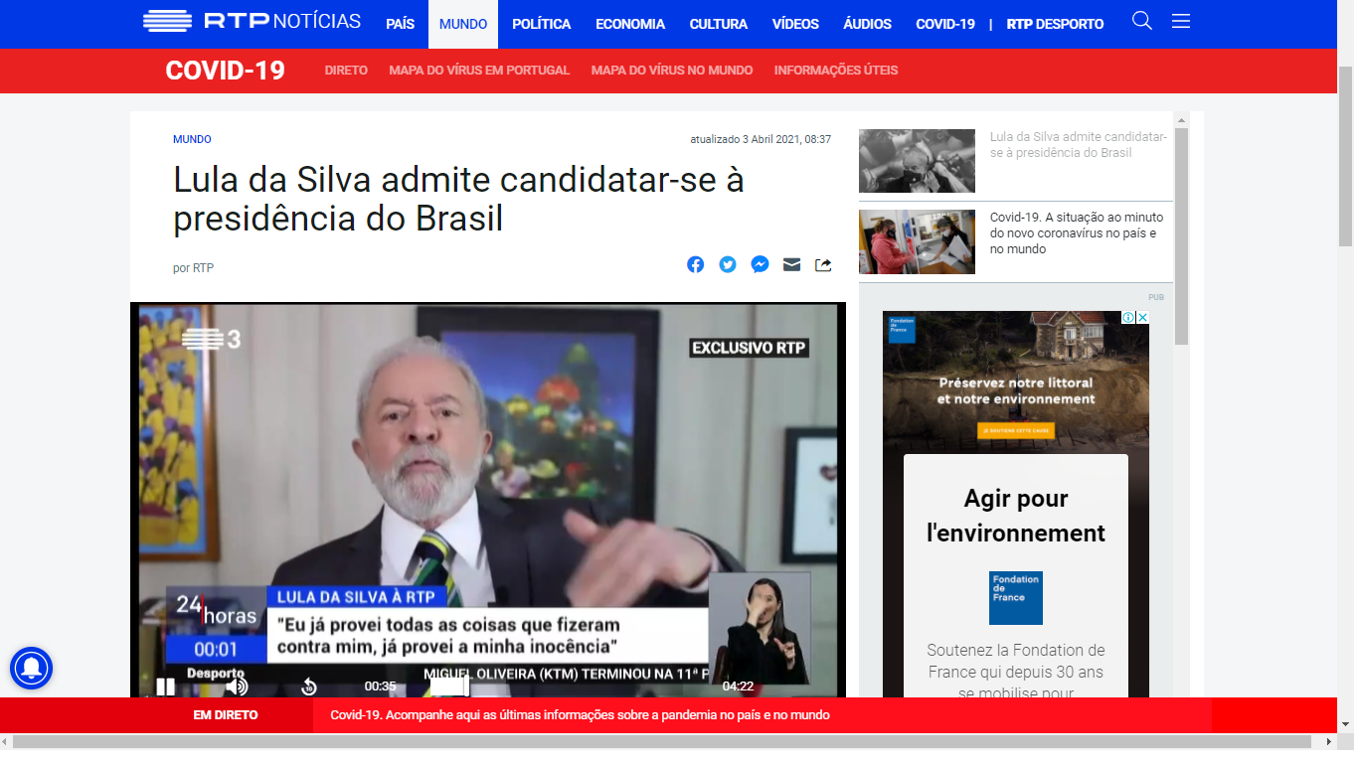The image size is (1358, 763).
Task: Open Informações Úteis link
Action: coord(836,71)
